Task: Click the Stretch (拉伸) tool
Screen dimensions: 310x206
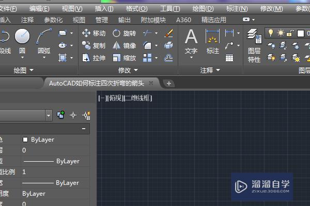Action: point(94,58)
